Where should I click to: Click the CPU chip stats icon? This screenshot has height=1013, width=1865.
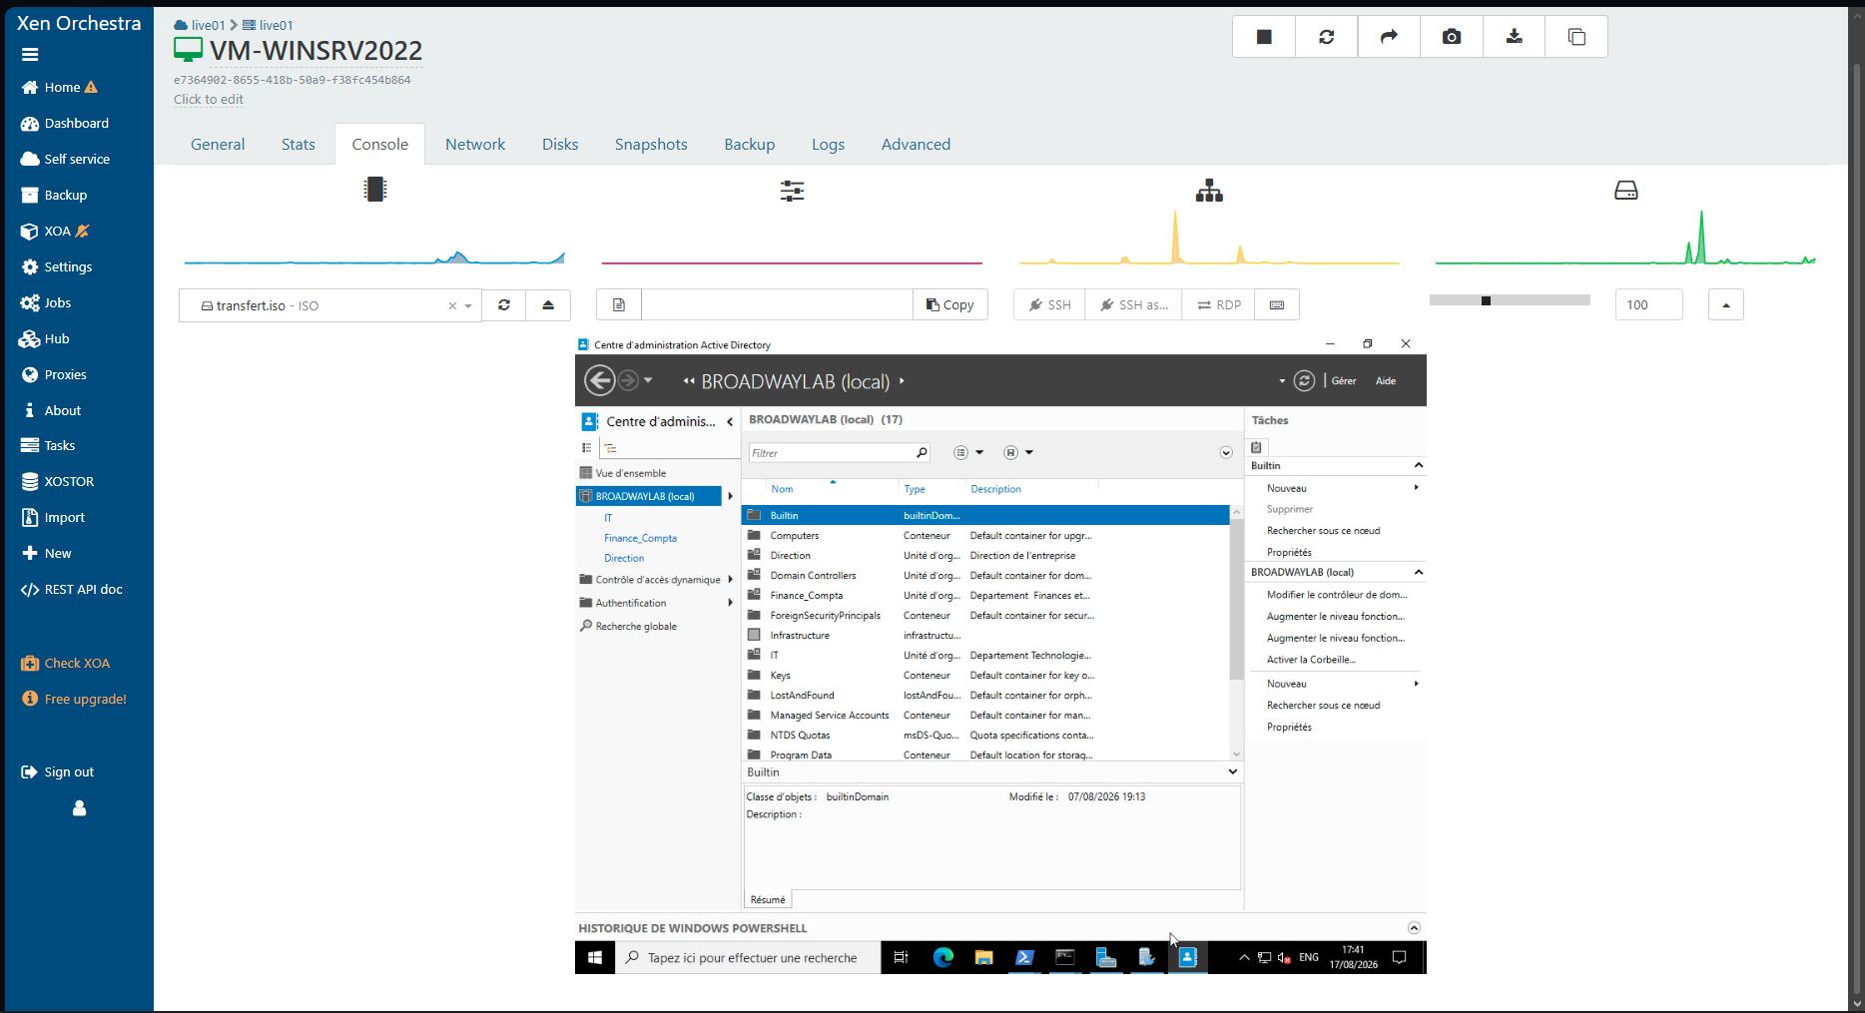pyautogui.click(x=374, y=189)
